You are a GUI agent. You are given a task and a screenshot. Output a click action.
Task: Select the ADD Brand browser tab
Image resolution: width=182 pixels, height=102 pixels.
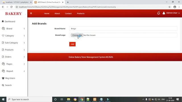[49, 2]
